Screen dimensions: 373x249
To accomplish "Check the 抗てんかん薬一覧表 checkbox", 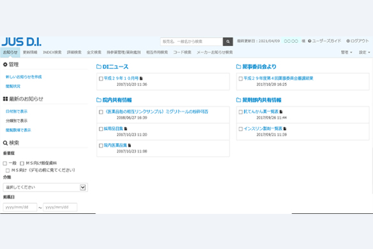I will pyautogui.click(x=240, y=112).
